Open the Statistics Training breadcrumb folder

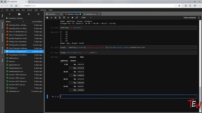16,18
